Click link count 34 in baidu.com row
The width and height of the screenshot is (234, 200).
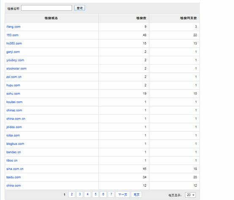click(x=144, y=177)
